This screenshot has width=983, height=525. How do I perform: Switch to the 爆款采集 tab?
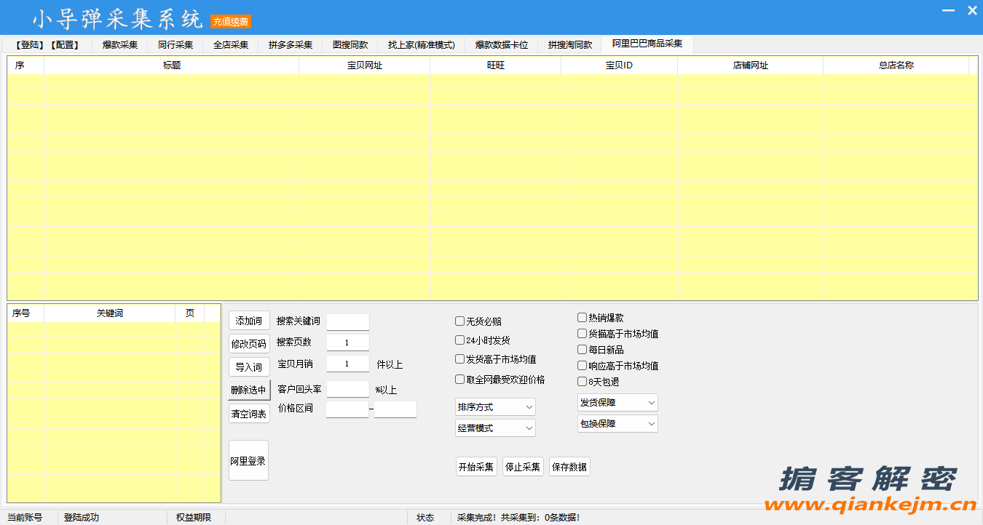click(x=120, y=45)
